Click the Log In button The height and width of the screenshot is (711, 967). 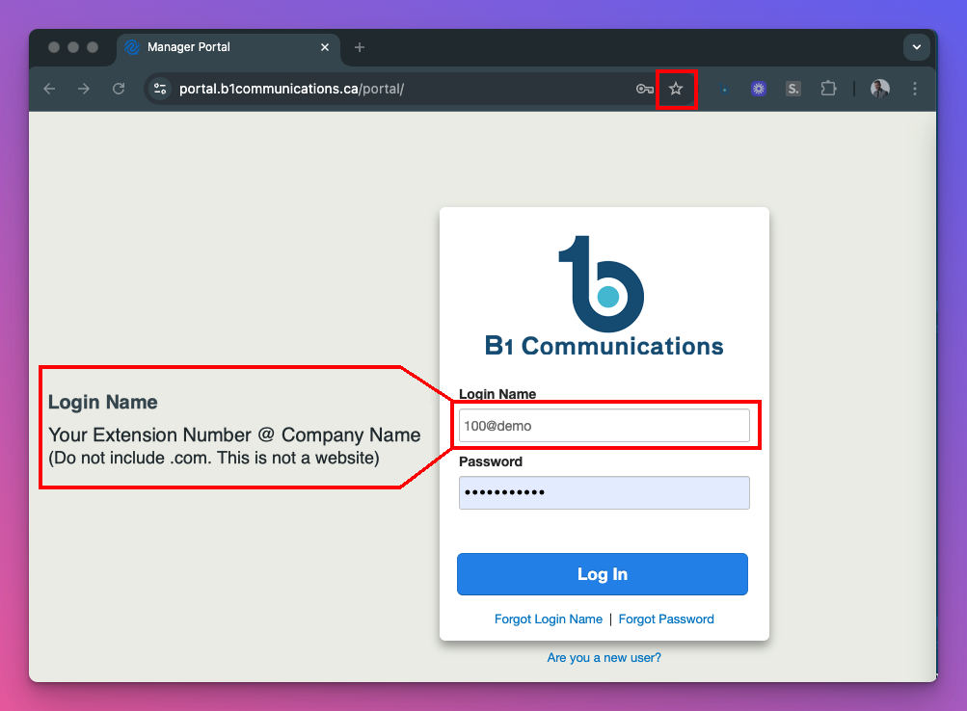coord(603,574)
